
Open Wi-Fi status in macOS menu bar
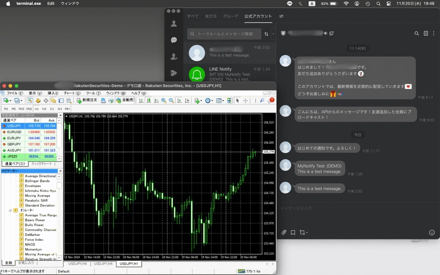point(346,4)
